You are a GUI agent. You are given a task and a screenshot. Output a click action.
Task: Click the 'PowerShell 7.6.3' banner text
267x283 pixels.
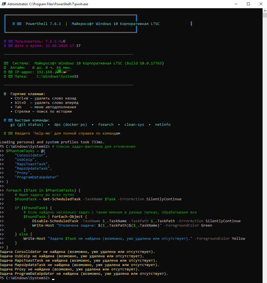(43, 24)
